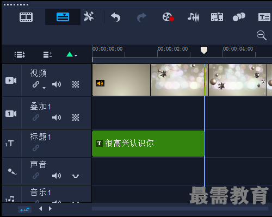Mute the 叠加1 overlay track
The width and height of the screenshot is (272, 217).
[57, 117]
